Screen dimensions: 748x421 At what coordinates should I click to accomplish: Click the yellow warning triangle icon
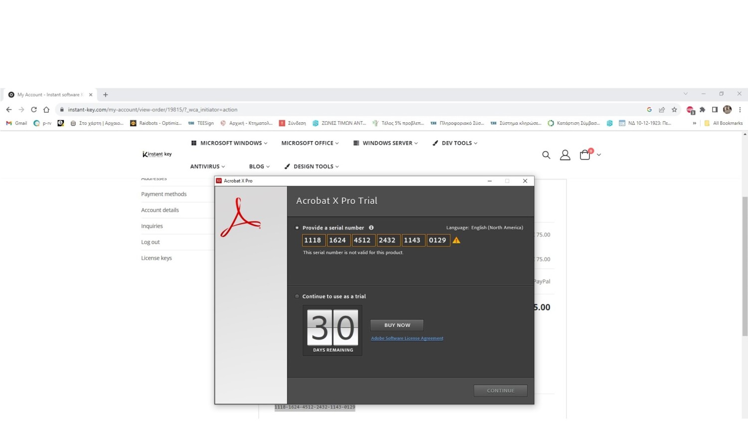point(456,240)
